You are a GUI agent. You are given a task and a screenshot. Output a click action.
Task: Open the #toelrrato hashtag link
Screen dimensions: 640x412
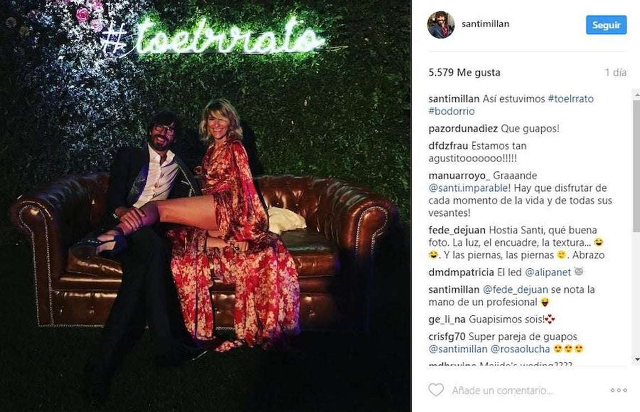click(570, 99)
